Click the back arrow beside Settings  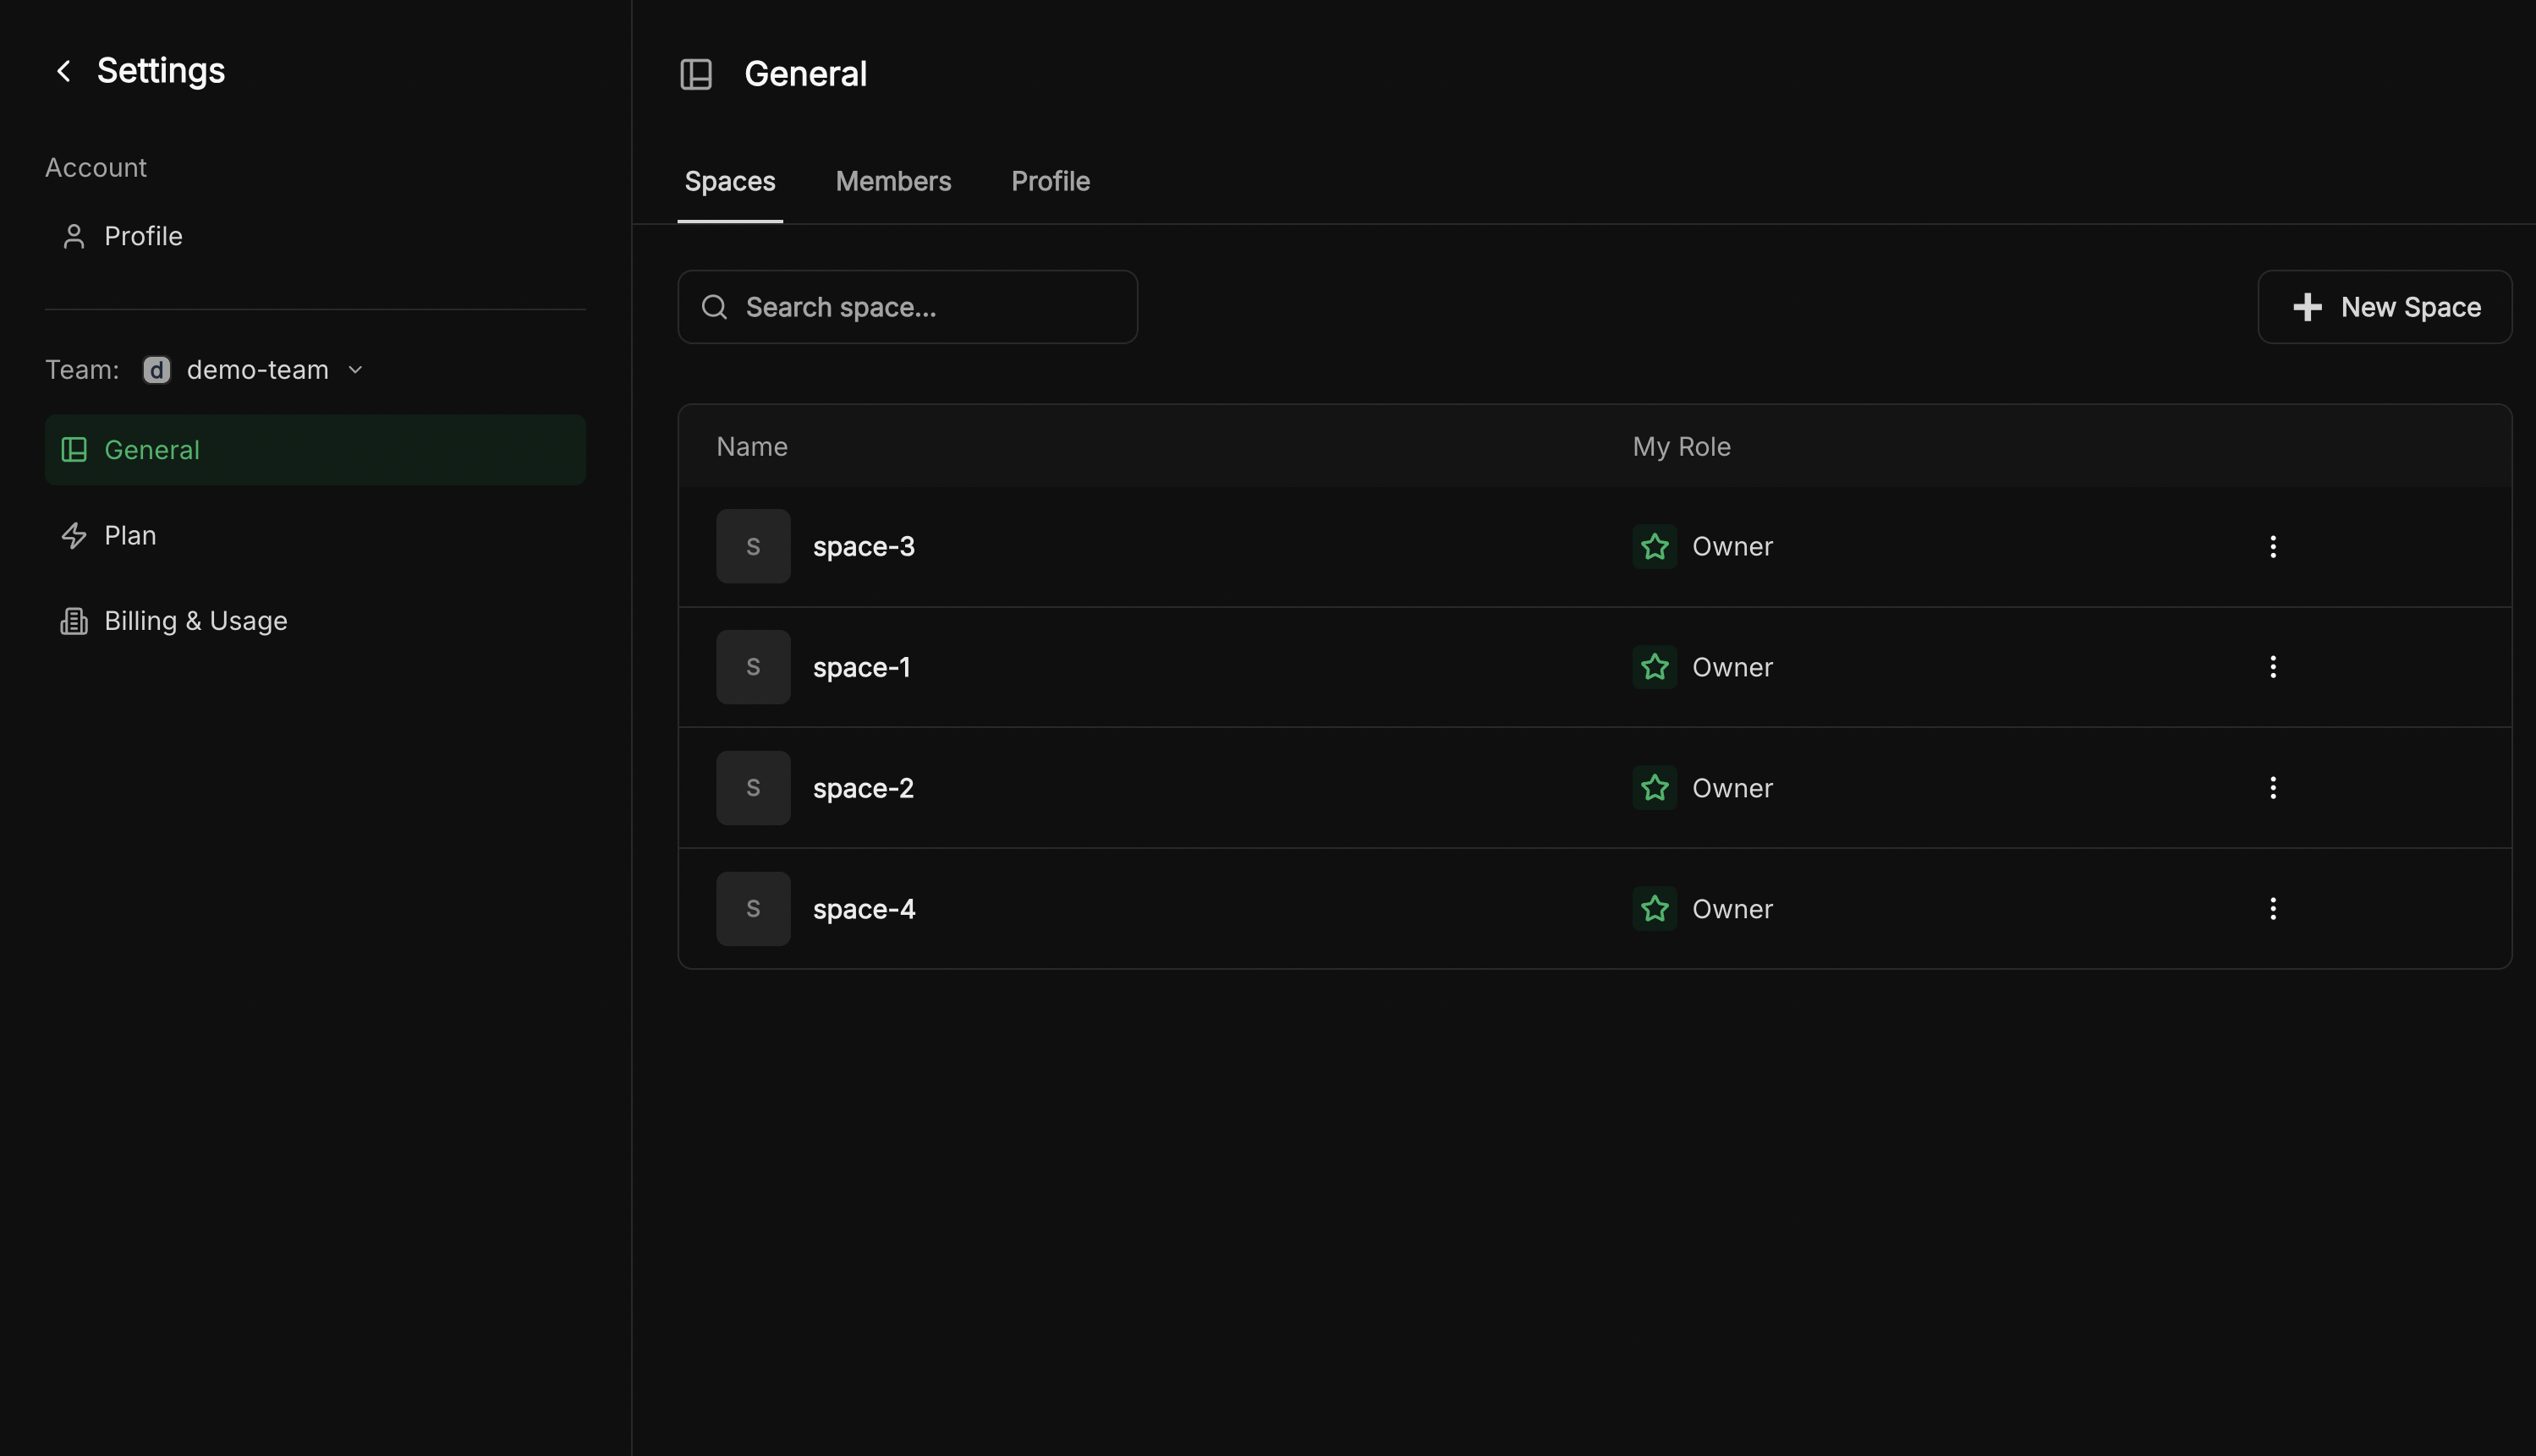click(64, 70)
